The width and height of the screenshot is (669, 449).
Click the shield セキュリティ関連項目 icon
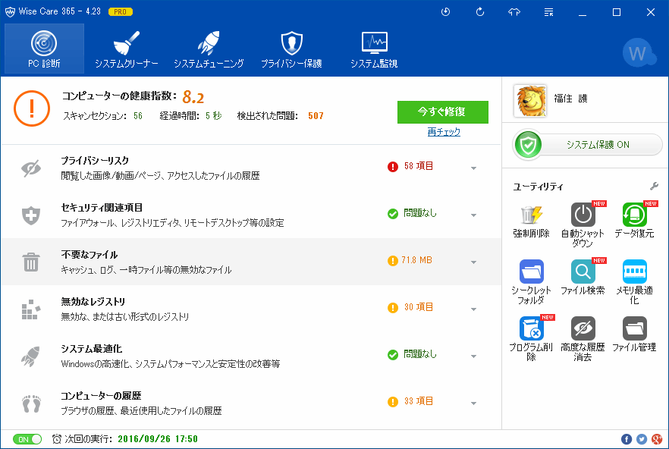pyautogui.click(x=31, y=215)
